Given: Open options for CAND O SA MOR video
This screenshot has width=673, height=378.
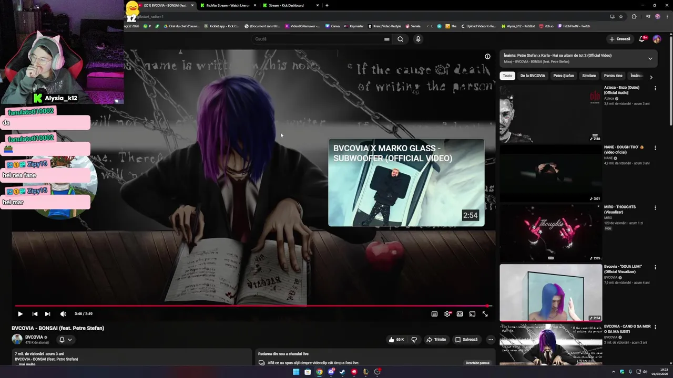Looking at the screenshot, I should [x=655, y=327].
